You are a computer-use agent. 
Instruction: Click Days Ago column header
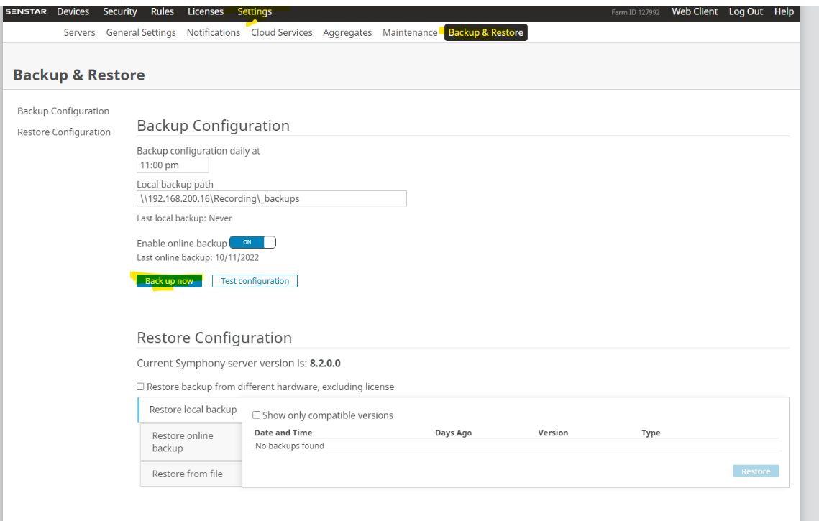click(x=454, y=433)
